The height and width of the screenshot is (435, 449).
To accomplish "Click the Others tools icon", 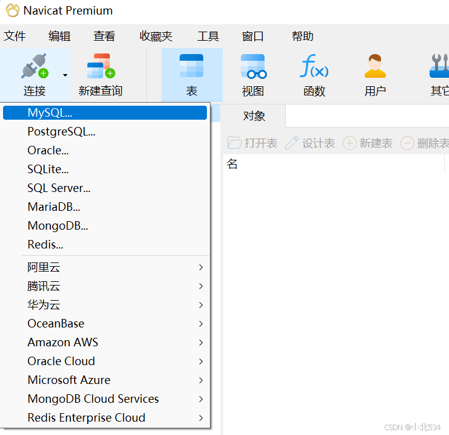I will [x=439, y=66].
